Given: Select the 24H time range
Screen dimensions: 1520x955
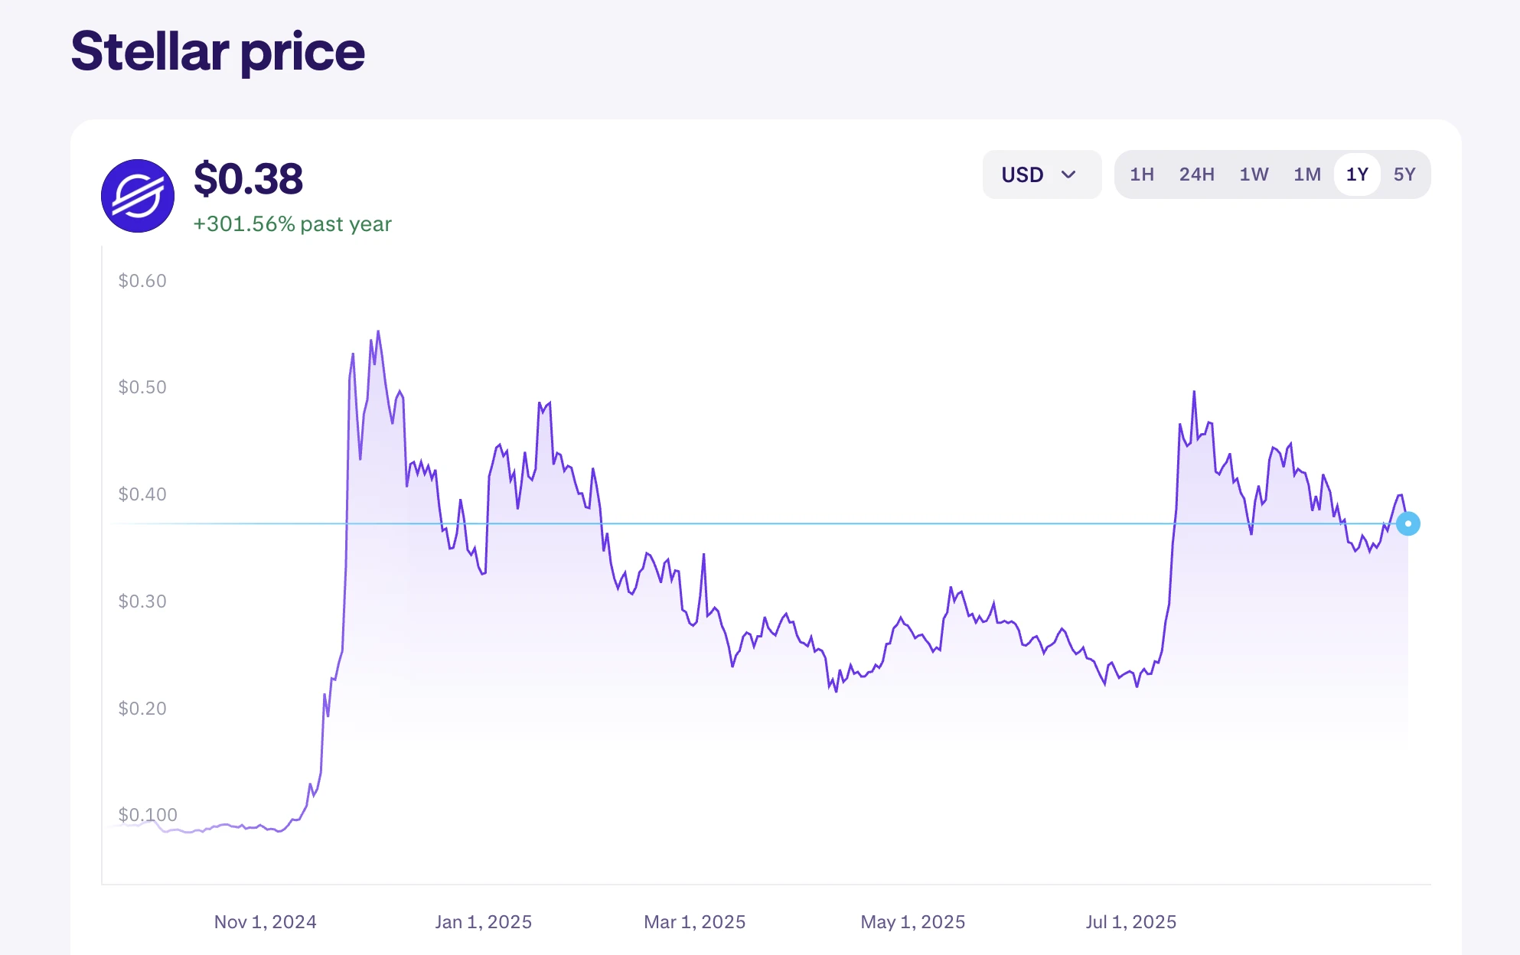Looking at the screenshot, I should pos(1196,174).
